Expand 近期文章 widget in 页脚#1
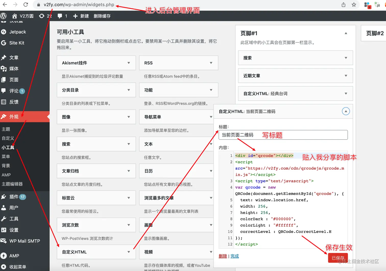The image size is (386, 271). (346, 76)
